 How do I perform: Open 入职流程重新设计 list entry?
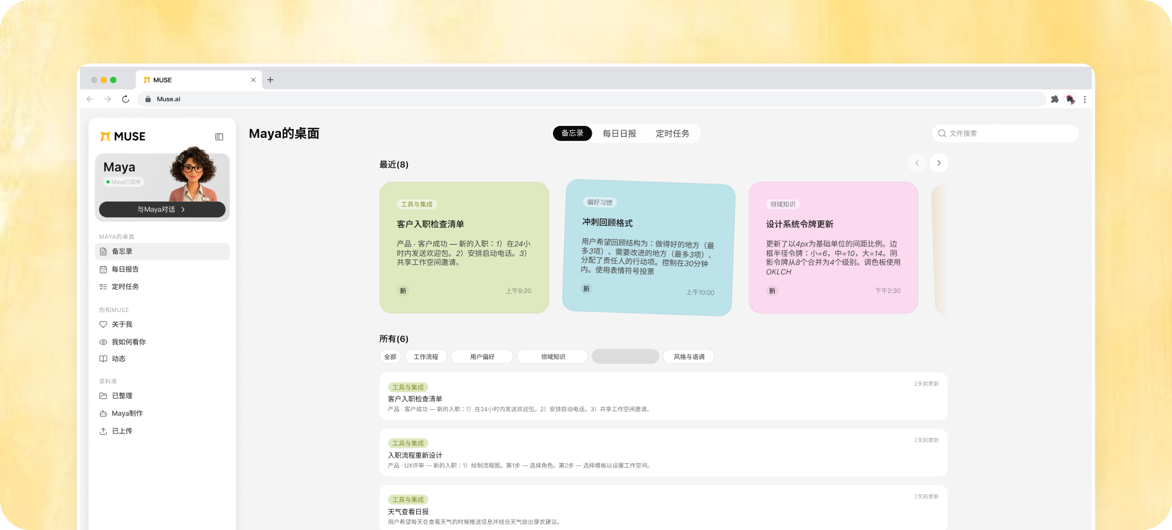pyautogui.click(x=664, y=452)
